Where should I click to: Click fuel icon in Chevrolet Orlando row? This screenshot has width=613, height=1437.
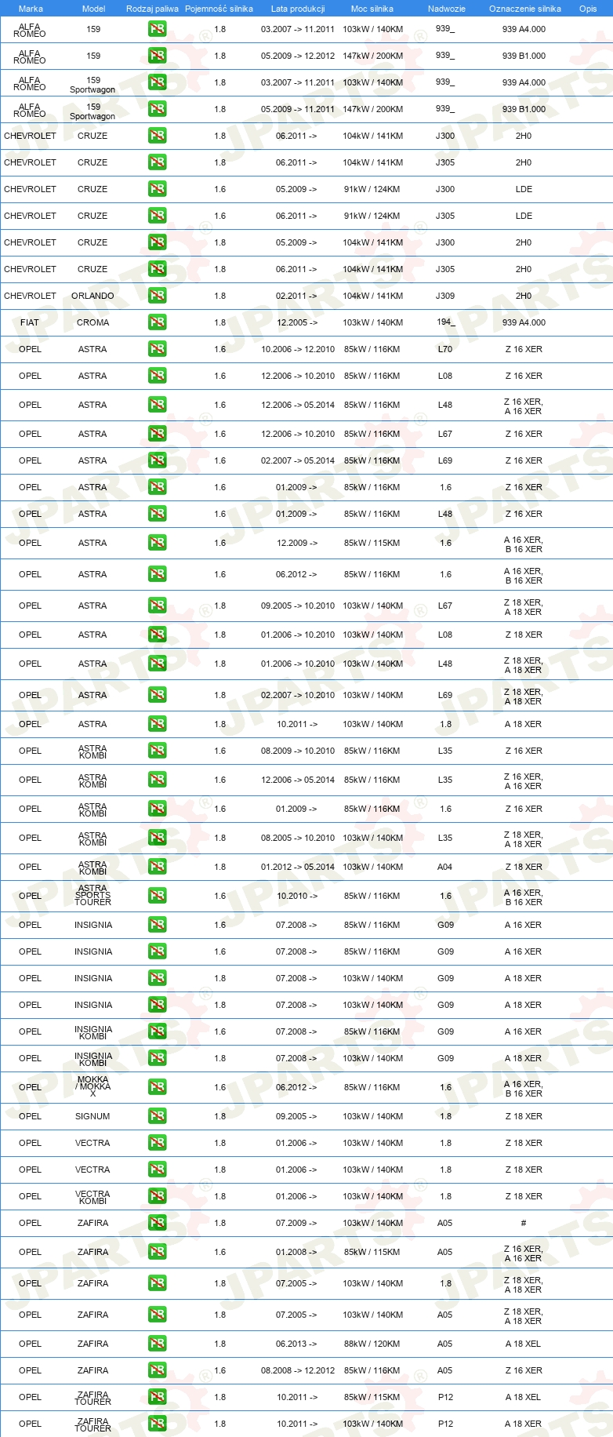[157, 296]
